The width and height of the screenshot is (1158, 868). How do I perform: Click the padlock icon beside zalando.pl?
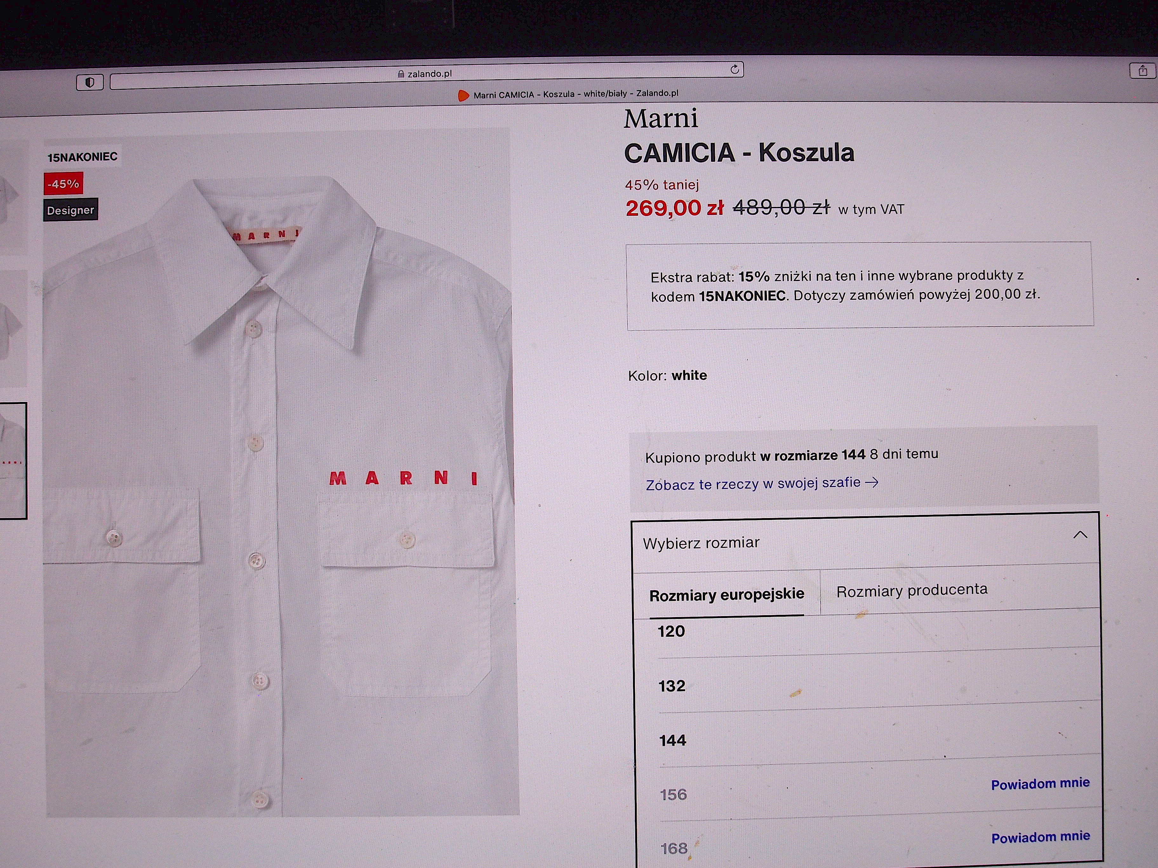click(x=401, y=74)
